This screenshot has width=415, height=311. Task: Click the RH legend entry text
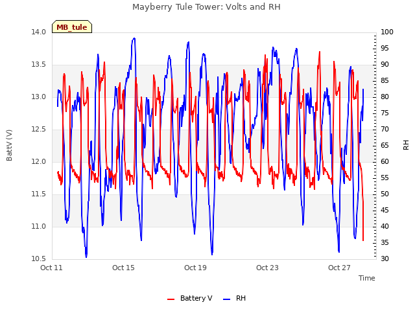point(241,298)
